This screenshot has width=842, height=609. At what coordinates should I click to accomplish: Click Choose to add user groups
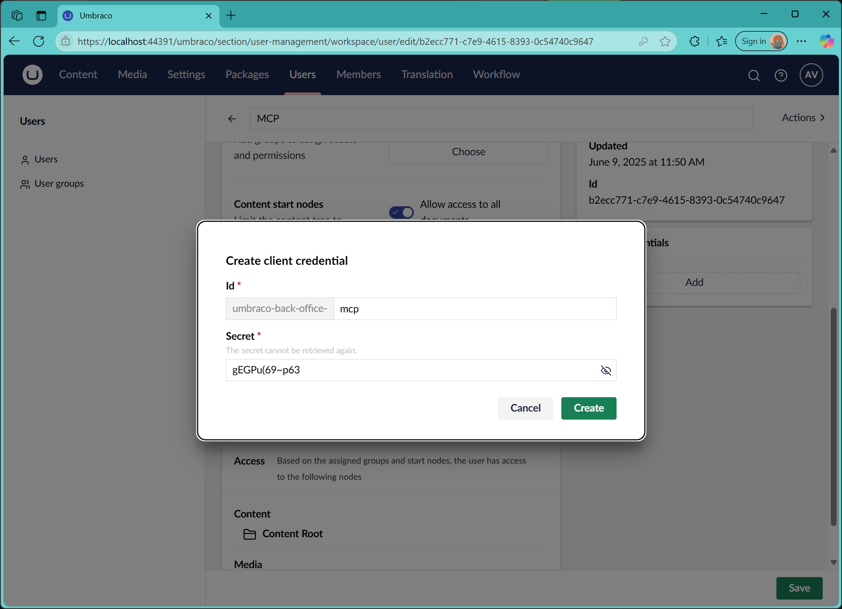pos(468,152)
